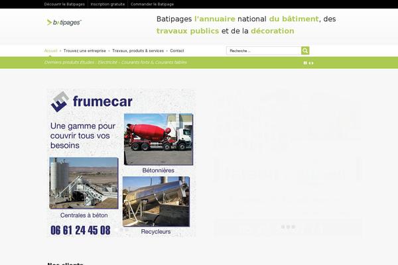The width and height of the screenshot is (398, 265).
Task: Open Découvrir le Batipages link
Action: click(x=64, y=5)
